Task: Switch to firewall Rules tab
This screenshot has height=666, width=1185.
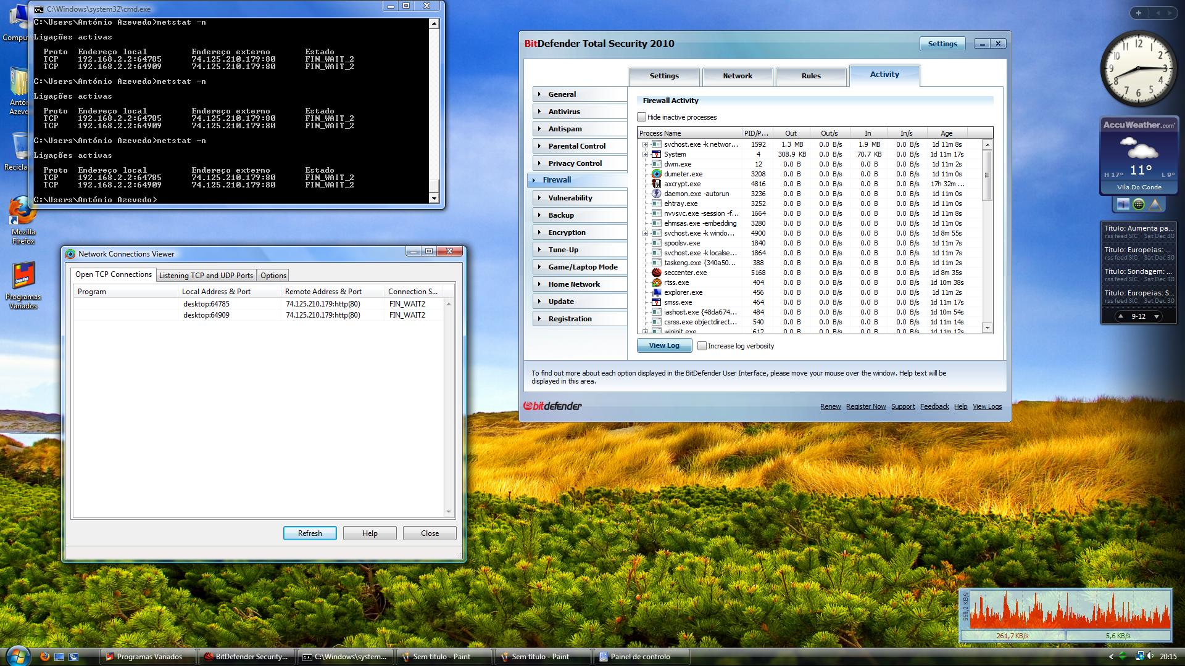Action: [811, 76]
